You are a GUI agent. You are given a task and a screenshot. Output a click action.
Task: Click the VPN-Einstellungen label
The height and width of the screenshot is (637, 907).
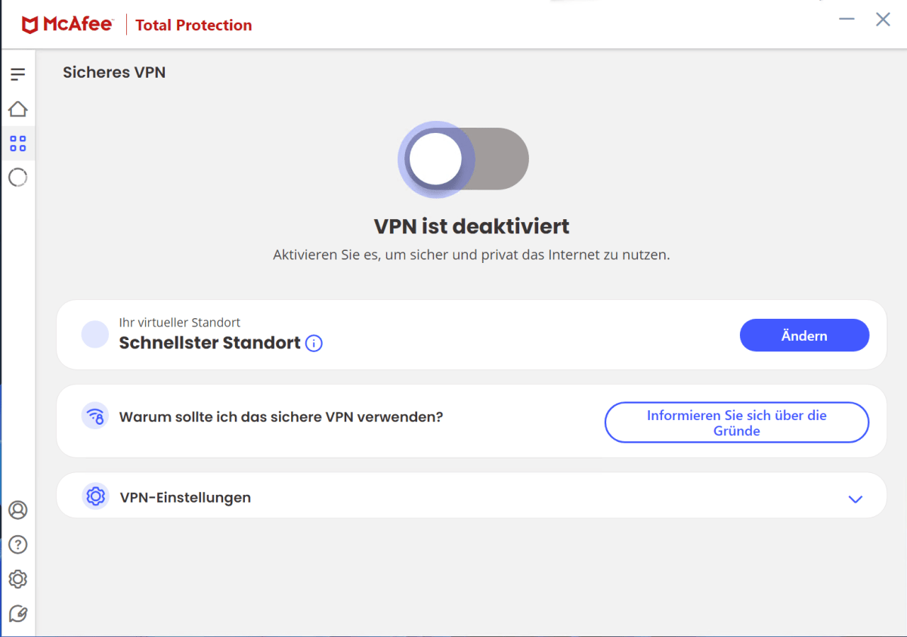click(x=185, y=497)
